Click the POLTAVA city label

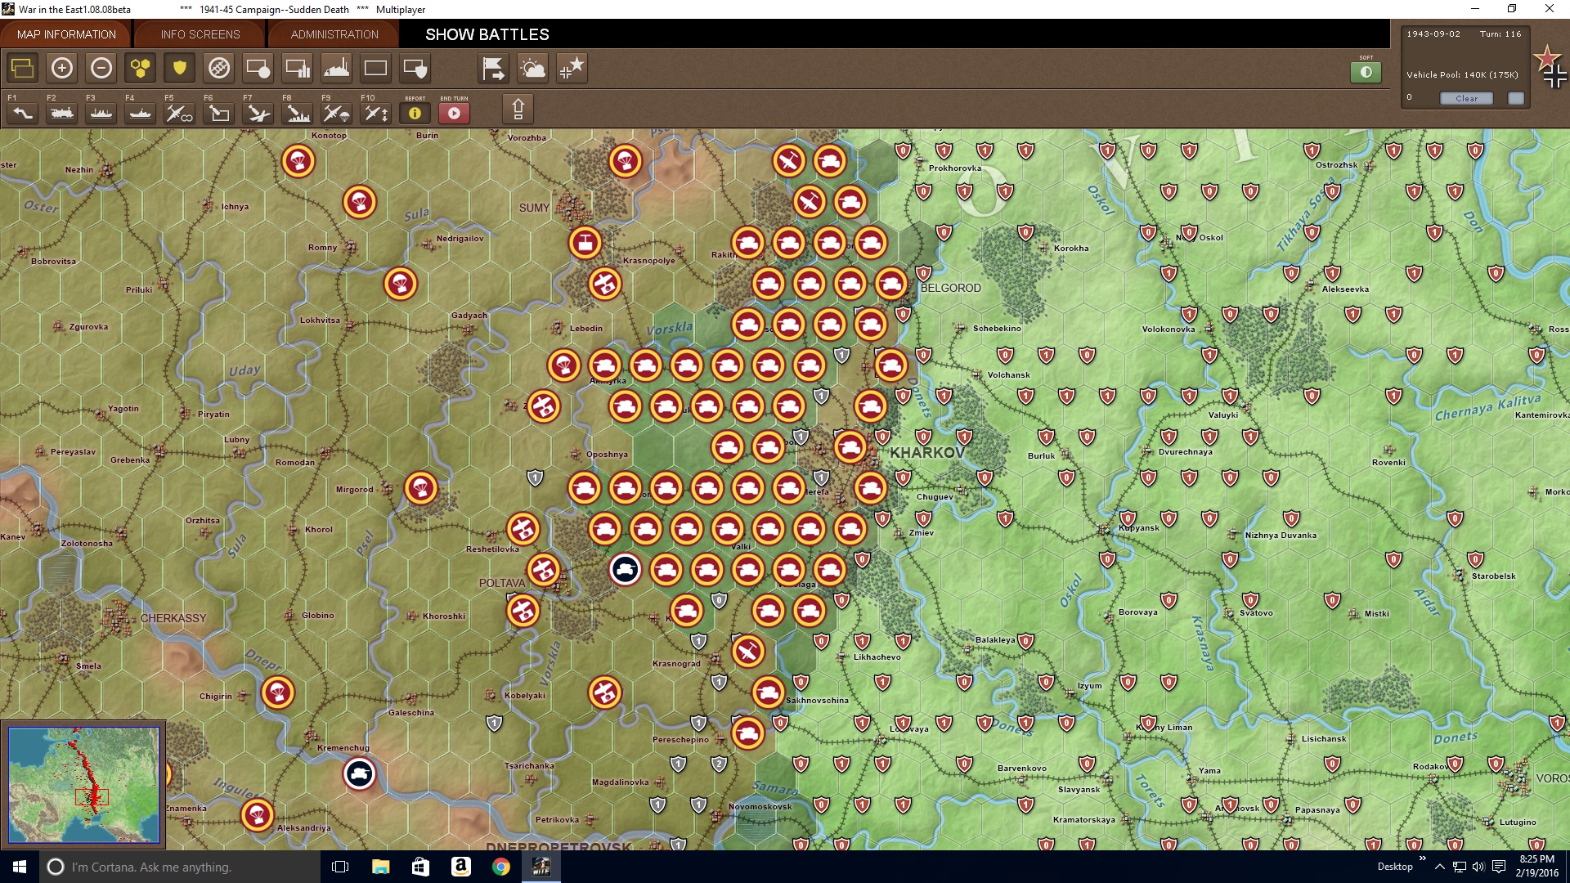click(502, 583)
